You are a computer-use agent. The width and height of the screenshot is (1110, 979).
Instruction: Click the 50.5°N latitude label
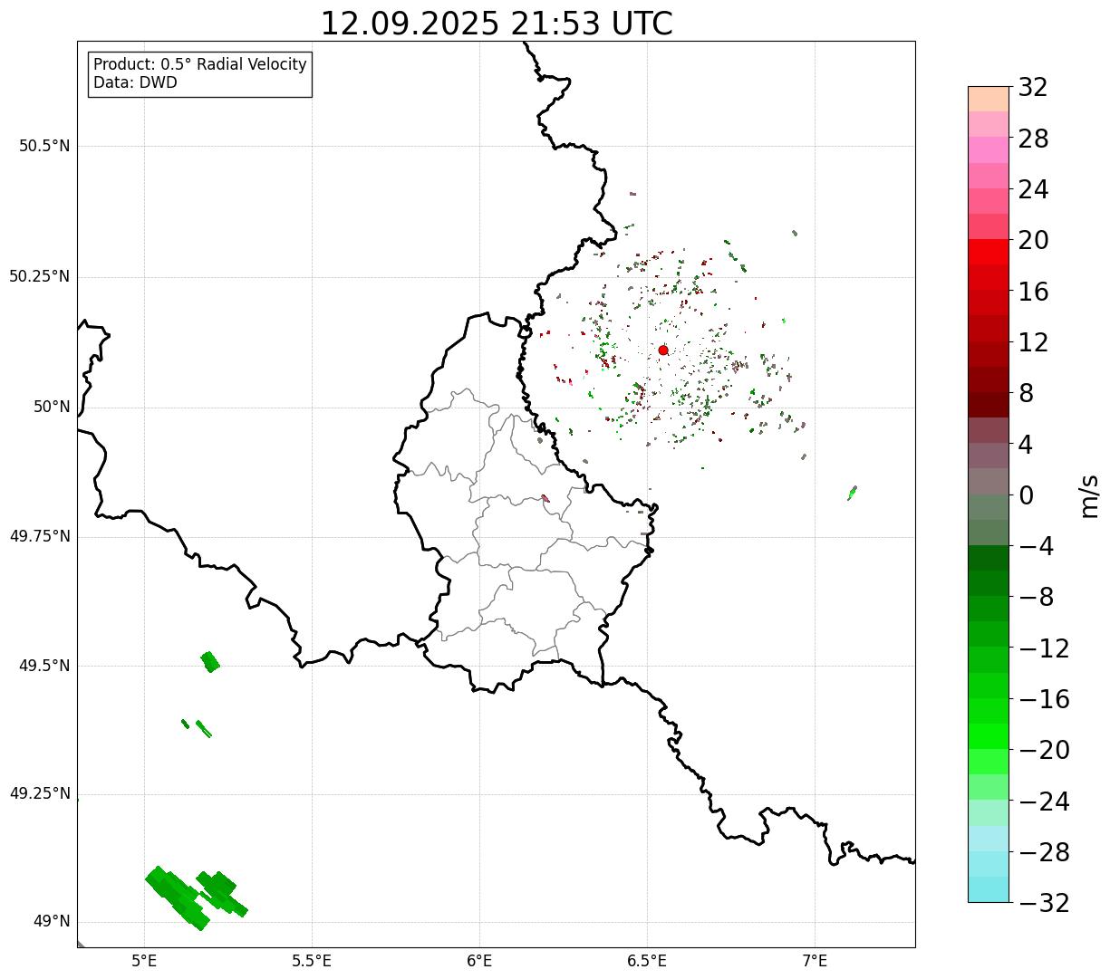[x=44, y=146]
